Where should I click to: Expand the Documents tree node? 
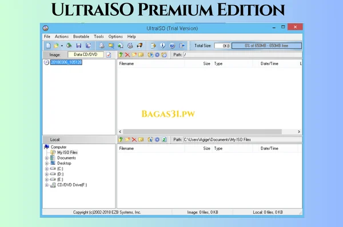click(x=47, y=158)
